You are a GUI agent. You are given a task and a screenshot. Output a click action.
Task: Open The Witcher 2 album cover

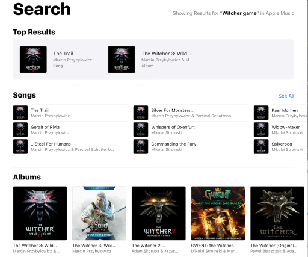click(159, 213)
